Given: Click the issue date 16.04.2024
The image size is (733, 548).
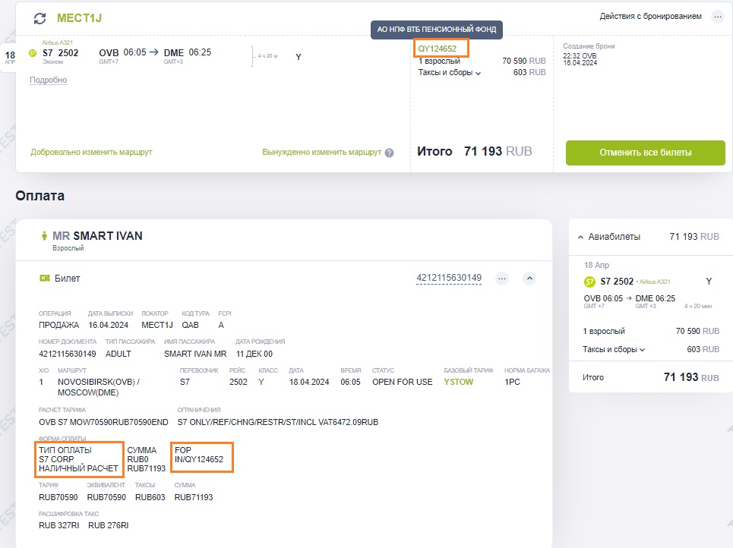Looking at the screenshot, I should click(109, 325).
